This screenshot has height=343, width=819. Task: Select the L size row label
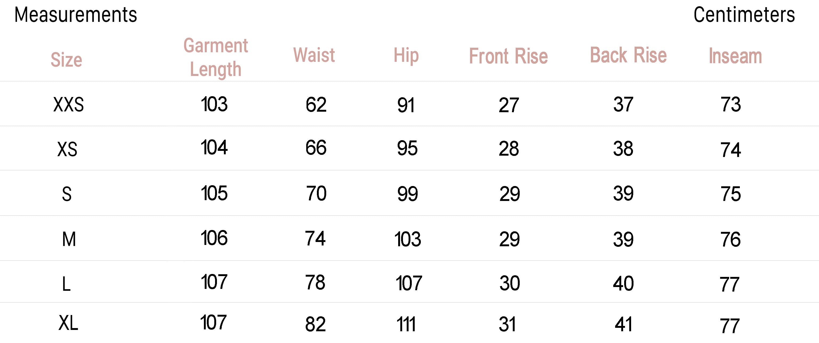[66, 284]
